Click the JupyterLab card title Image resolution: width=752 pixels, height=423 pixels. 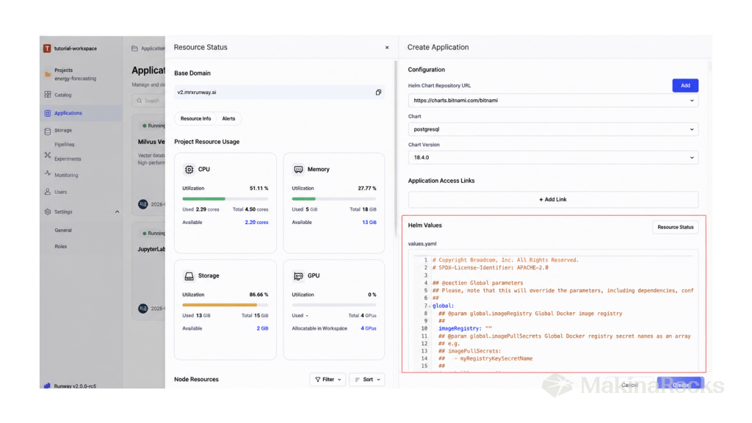point(151,250)
